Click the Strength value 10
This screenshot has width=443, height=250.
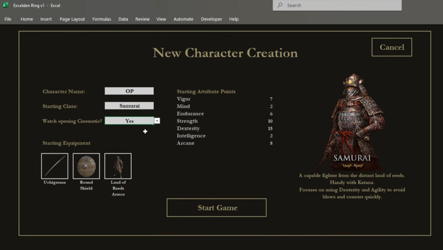[x=270, y=121]
